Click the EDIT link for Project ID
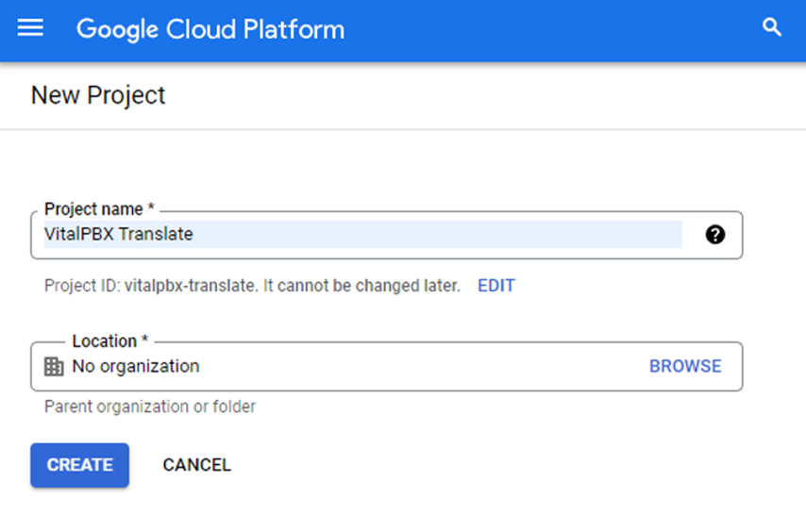The height and width of the screenshot is (532, 806). (496, 286)
